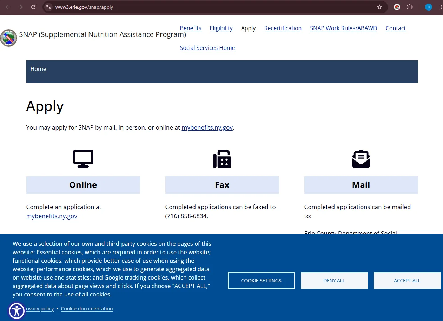Go to the Eligibility nav item

221,28
